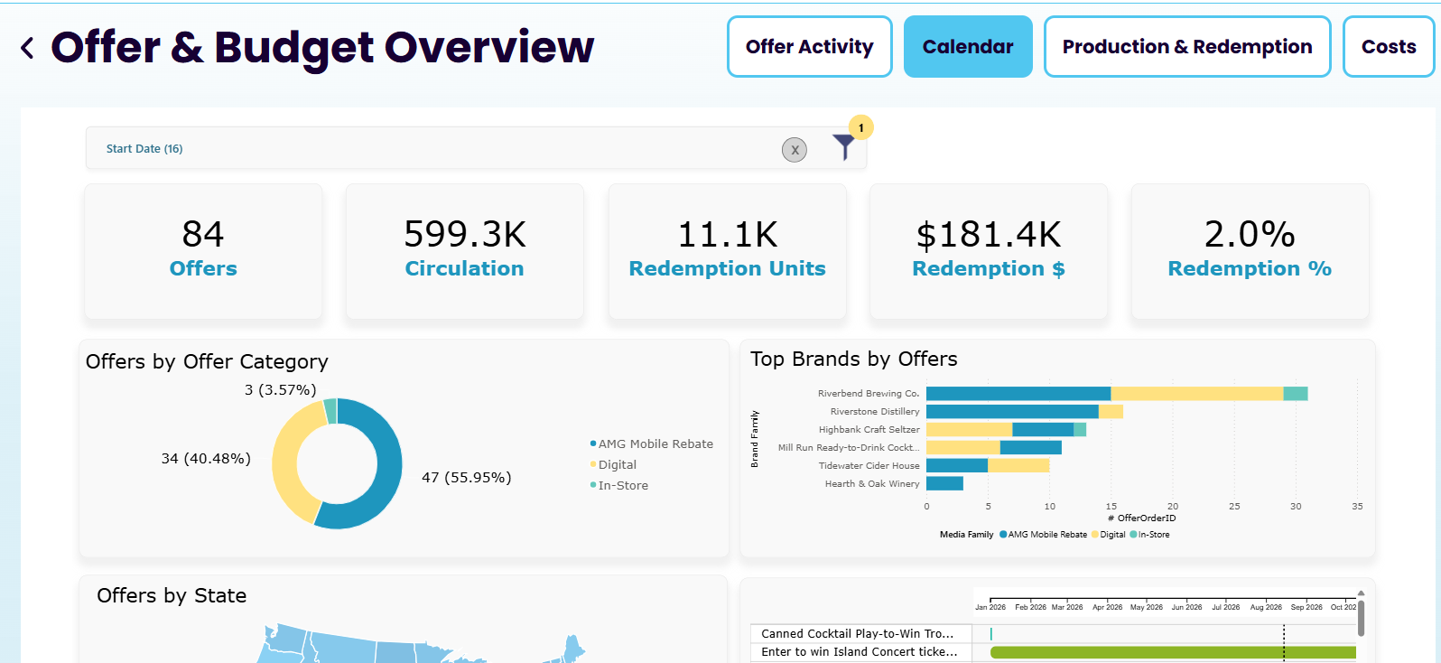Click the green Island Concert timeline bar
The width and height of the screenshot is (1441, 663).
(1173, 652)
